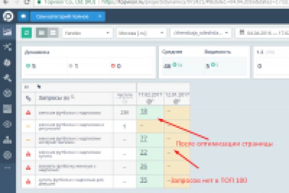Open the connected-nodes icon in the sidebar
The image size is (289, 193).
tap(7, 47)
